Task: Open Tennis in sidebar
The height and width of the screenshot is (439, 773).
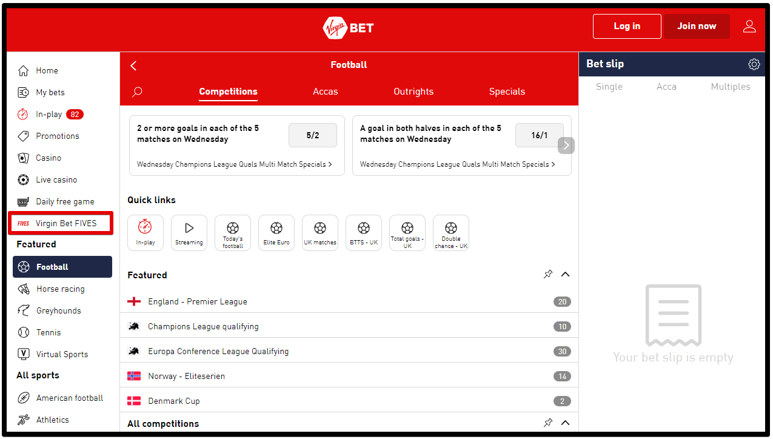Action: [x=62, y=333]
